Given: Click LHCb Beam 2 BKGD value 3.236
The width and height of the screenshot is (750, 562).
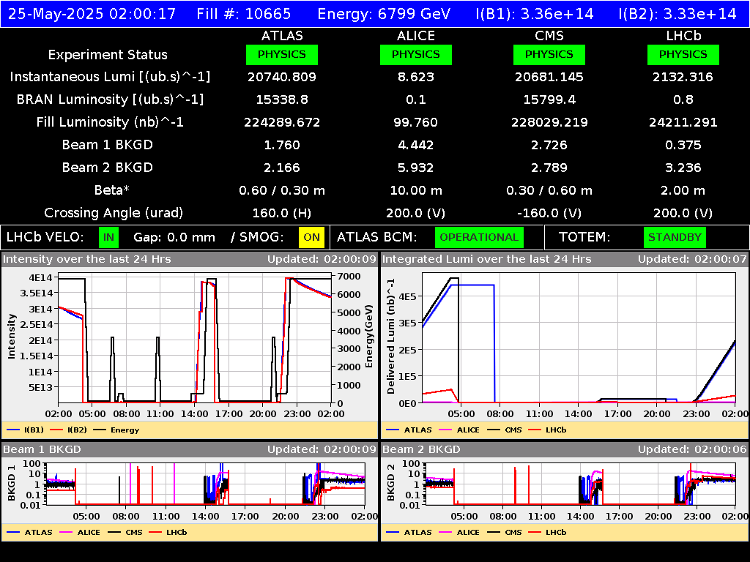Looking at the screenshot, I should click(x=683, y=168).
